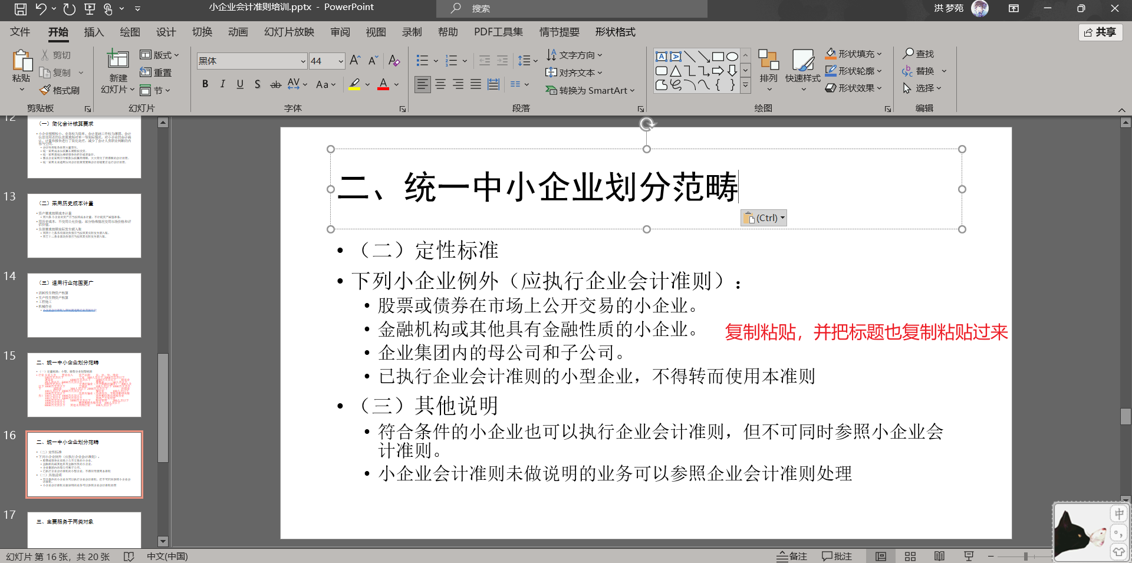Click the Reset (重置) slide icon
The image size is (1132, 563).
click(146, 73)
